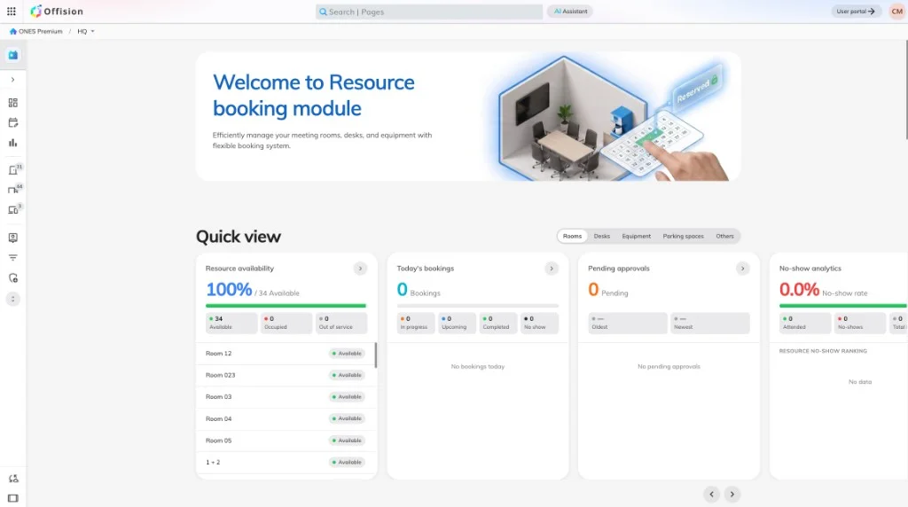The height and width of the screenshot is (507, 908).
Task: Click the room list scrollbar
Action: (x=376, y=355)
